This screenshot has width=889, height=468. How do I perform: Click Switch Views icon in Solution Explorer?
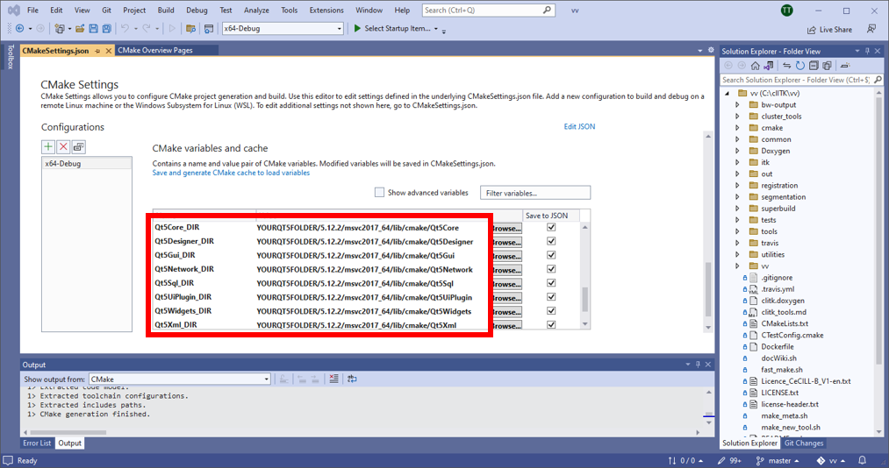(x=768, y=66)
